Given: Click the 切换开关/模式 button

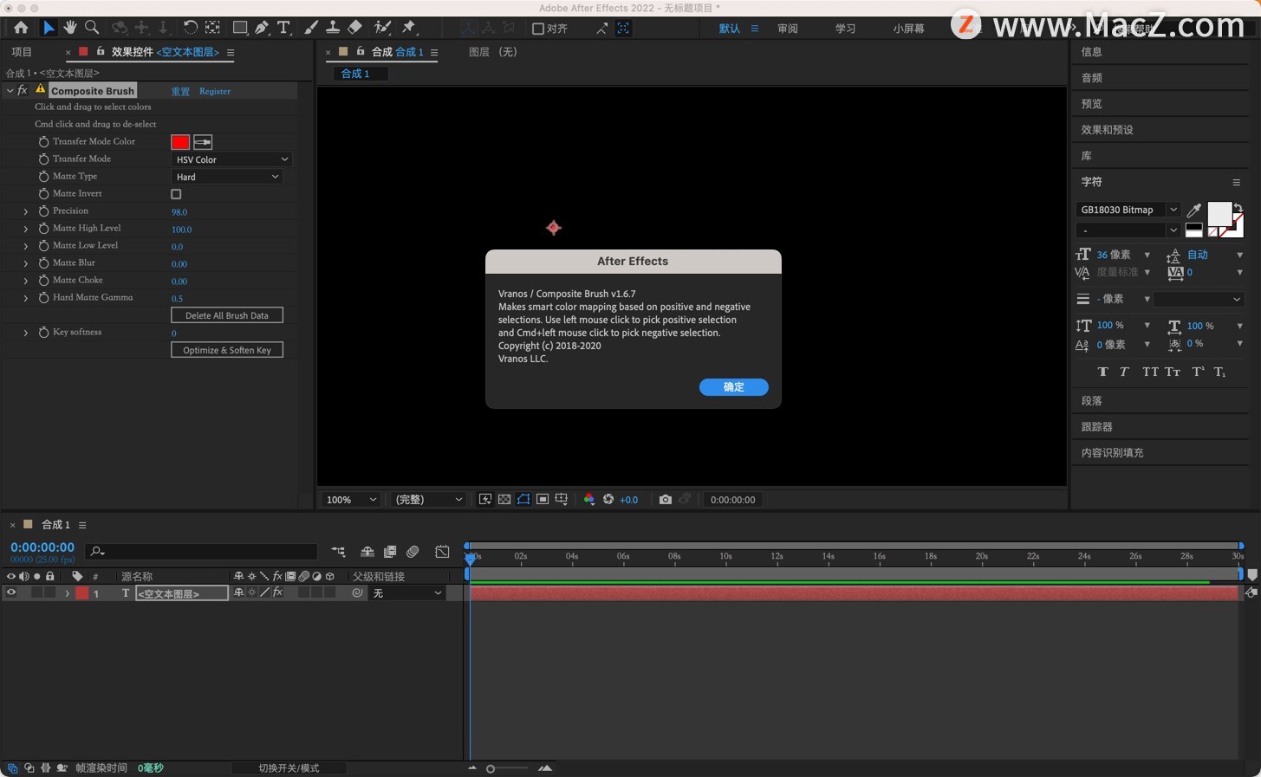Looking at the screenshot, I should click(x=289, y=768).
